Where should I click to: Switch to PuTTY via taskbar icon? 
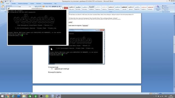(x=58, y=96)
